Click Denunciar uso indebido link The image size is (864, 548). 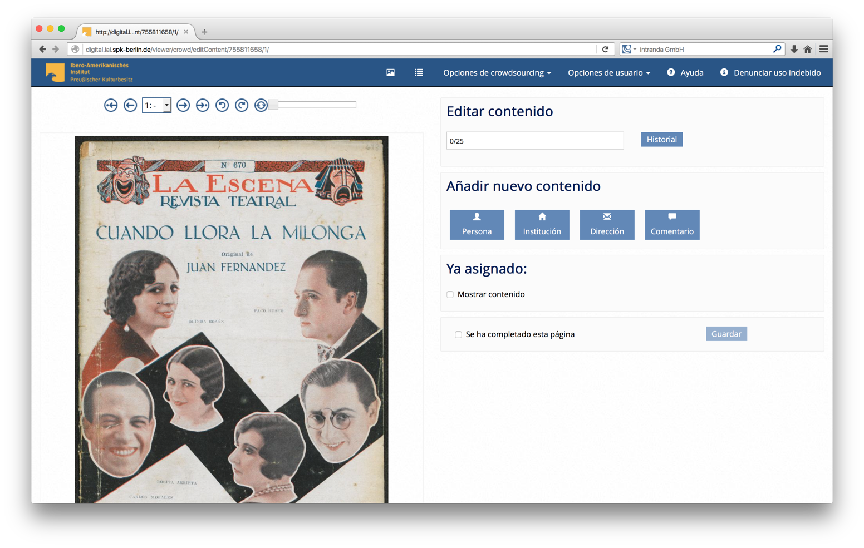pyautogui.click(x=770, y=73)
